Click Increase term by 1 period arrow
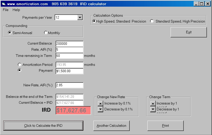This screenshot has height=135, width=212. [x=153, y=103]
